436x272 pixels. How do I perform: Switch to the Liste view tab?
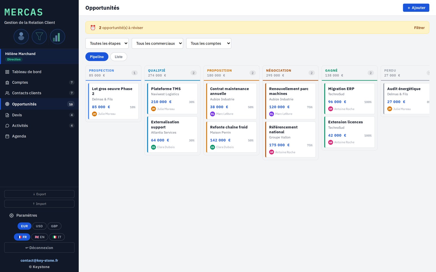click(x=119, y=57)
